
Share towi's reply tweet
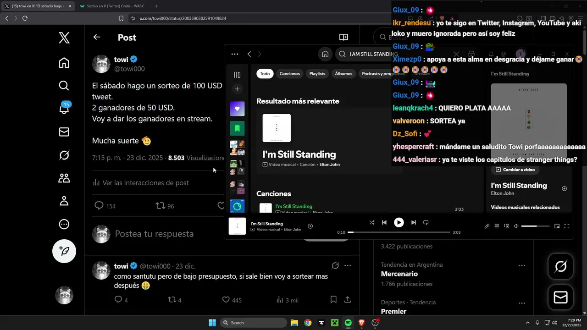(348, 300)
